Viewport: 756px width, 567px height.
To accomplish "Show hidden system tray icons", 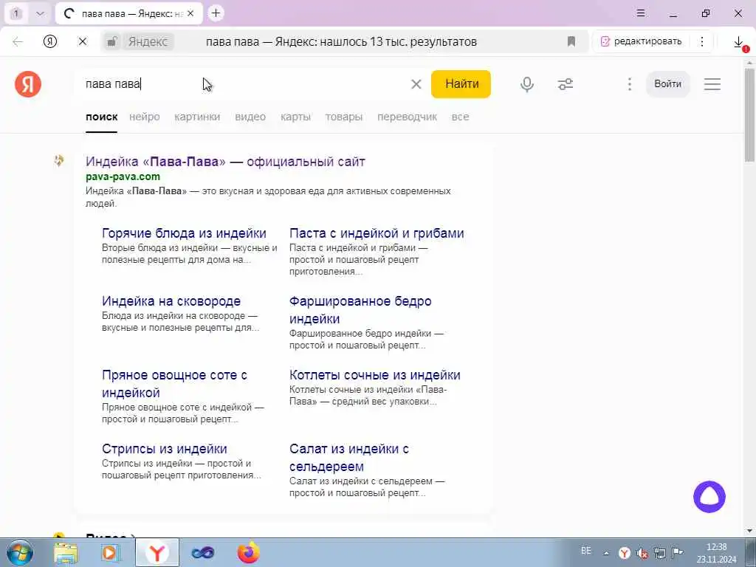I will pyautogui.click(x=606, y=553).
